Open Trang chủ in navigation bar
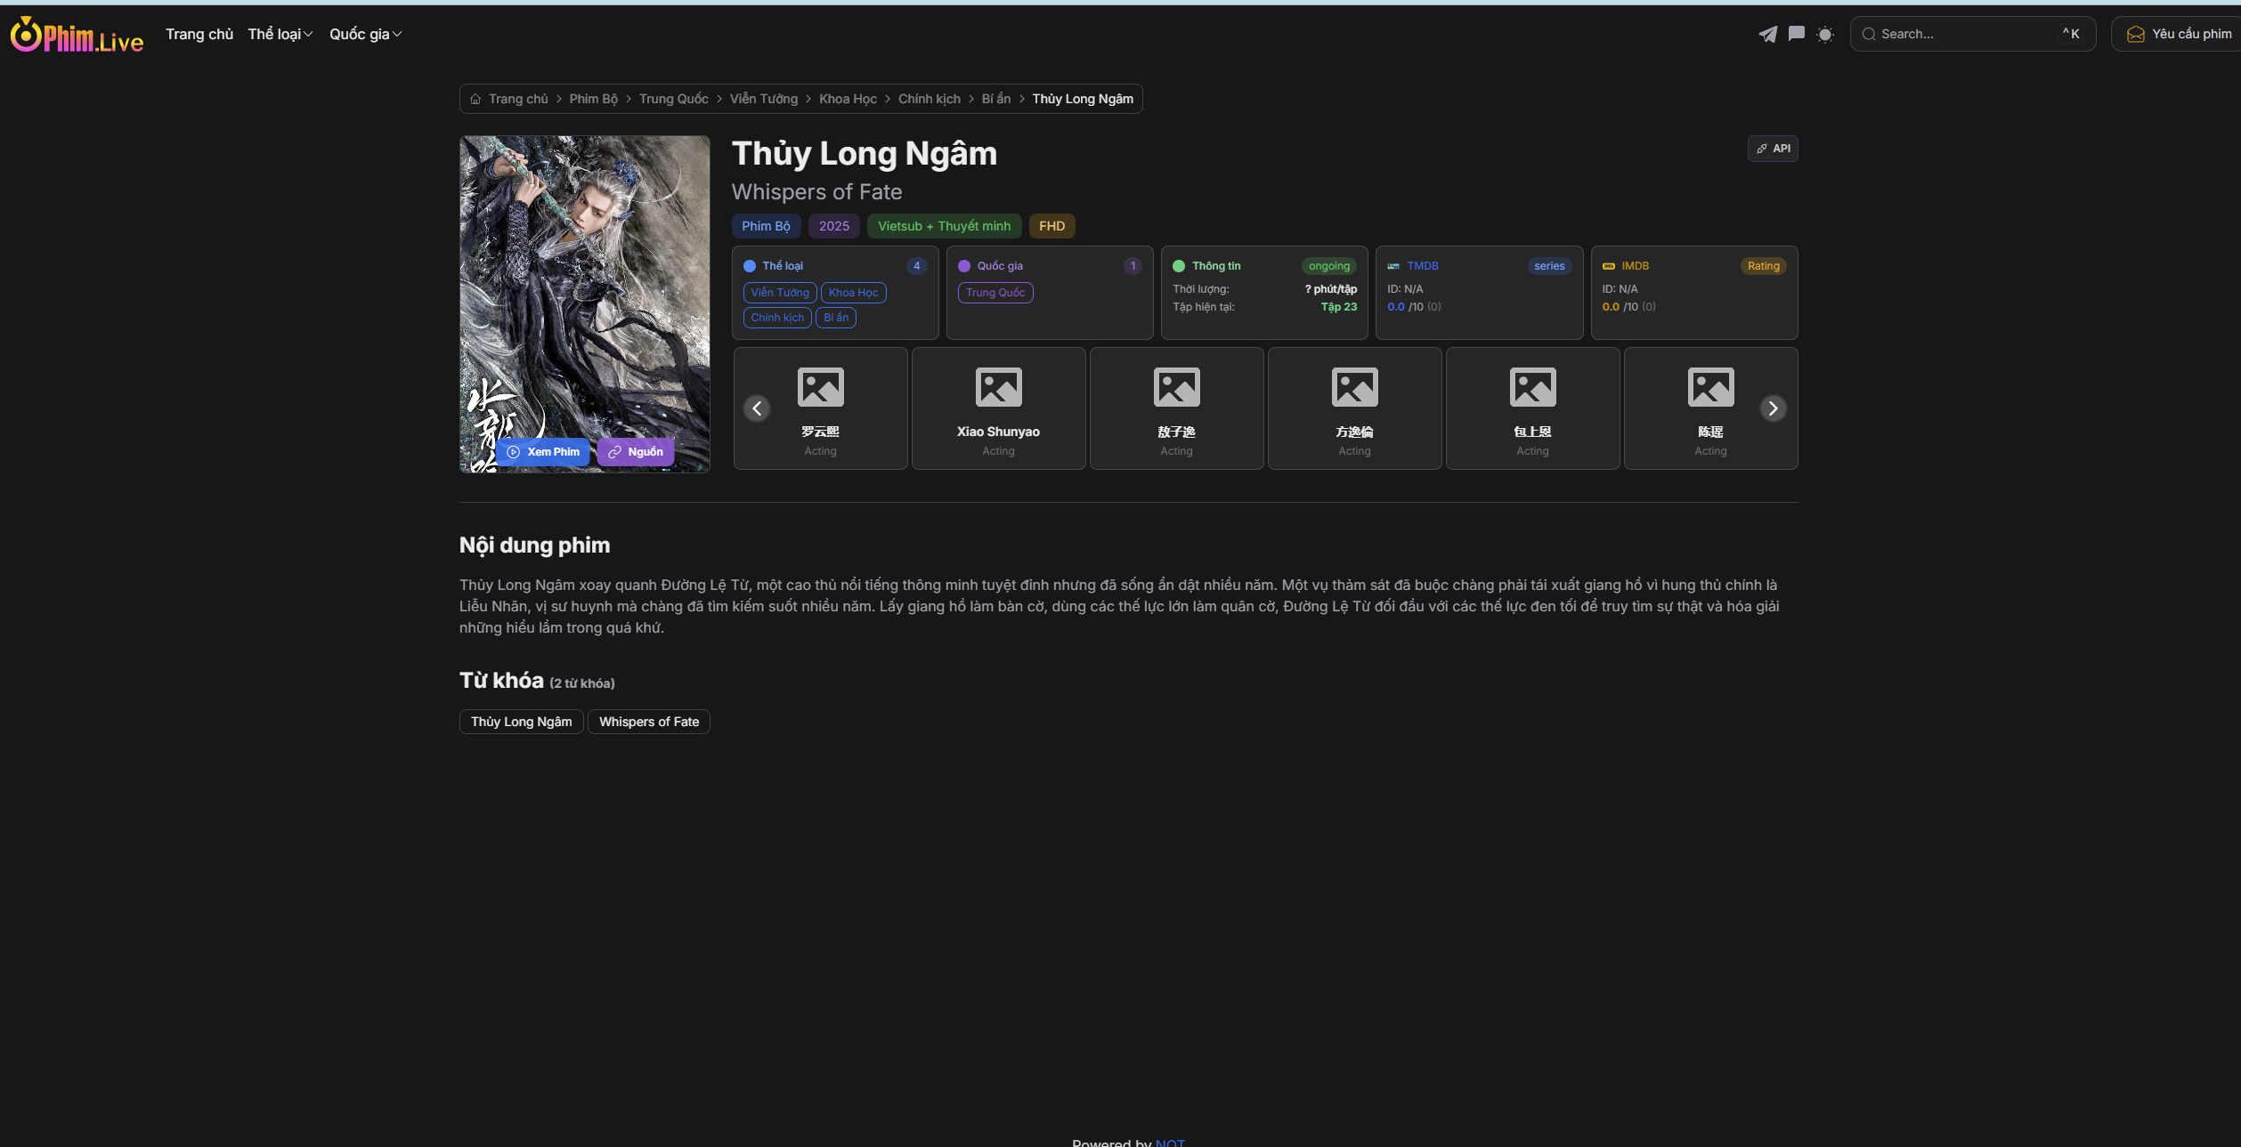The width and height of the screenshot is (2241, 1147). pos(199,34)
